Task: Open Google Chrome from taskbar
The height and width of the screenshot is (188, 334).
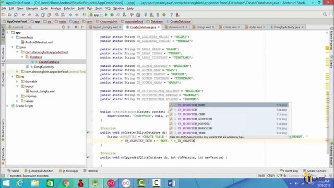Action: [65, 183]
